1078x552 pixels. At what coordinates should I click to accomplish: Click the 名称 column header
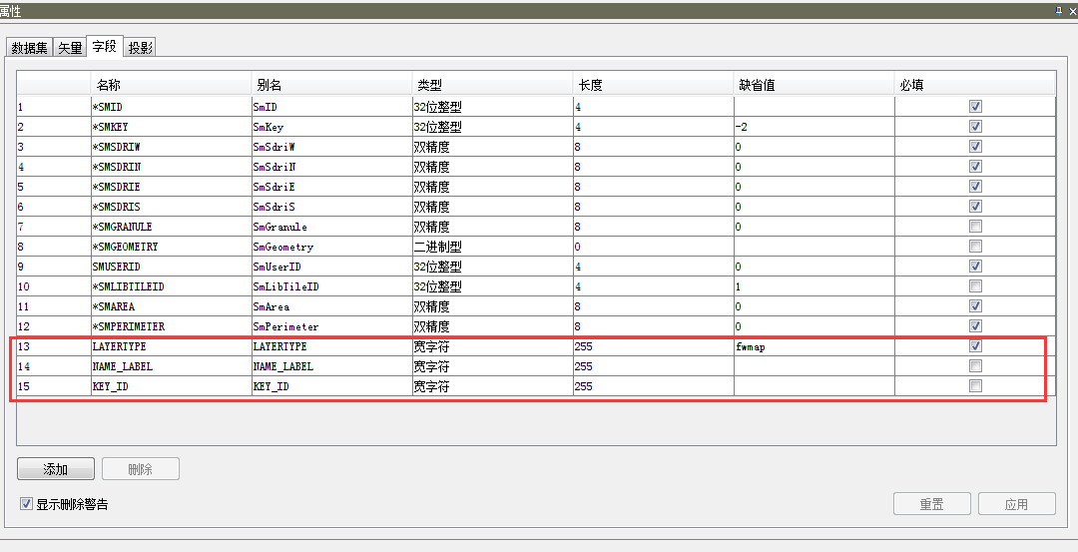click(x=170, y=85)
